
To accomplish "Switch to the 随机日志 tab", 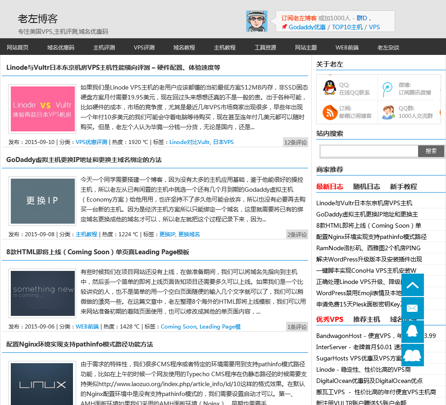I will point(367,187).
